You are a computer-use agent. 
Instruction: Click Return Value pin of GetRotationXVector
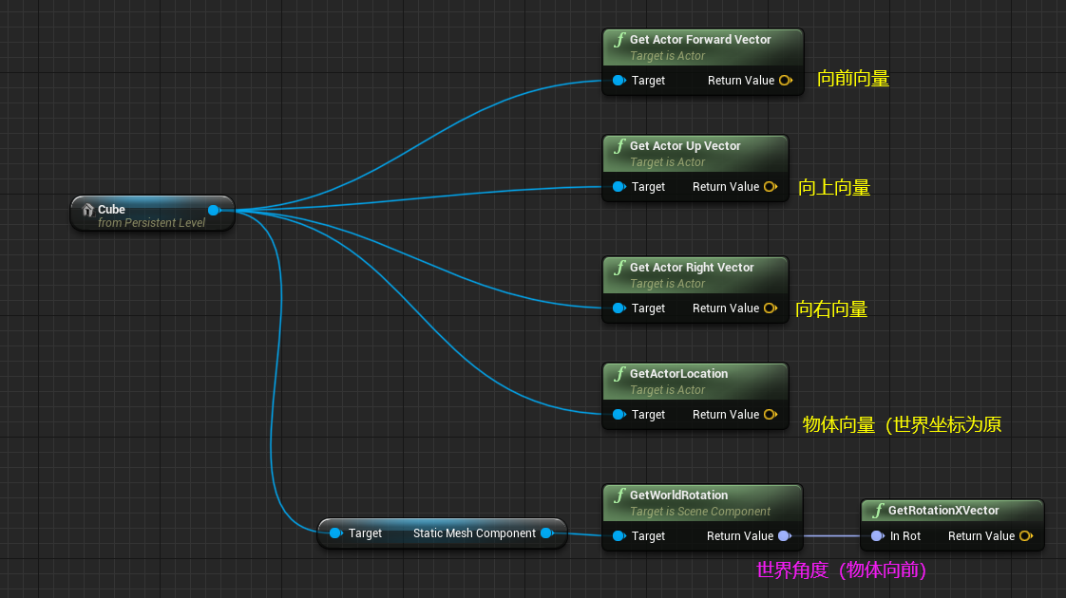[1026, 536]
